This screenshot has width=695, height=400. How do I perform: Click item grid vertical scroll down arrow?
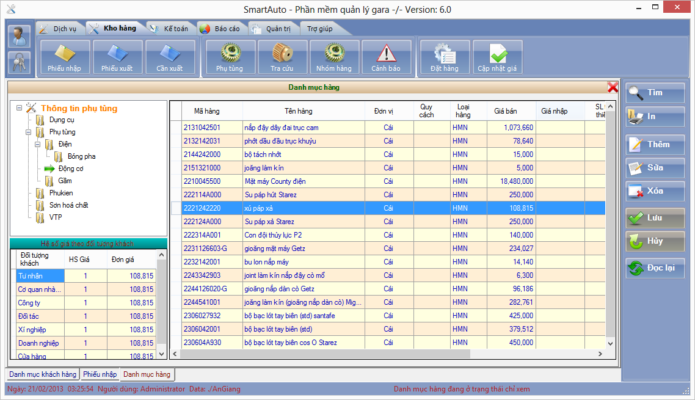pos(610,343)
